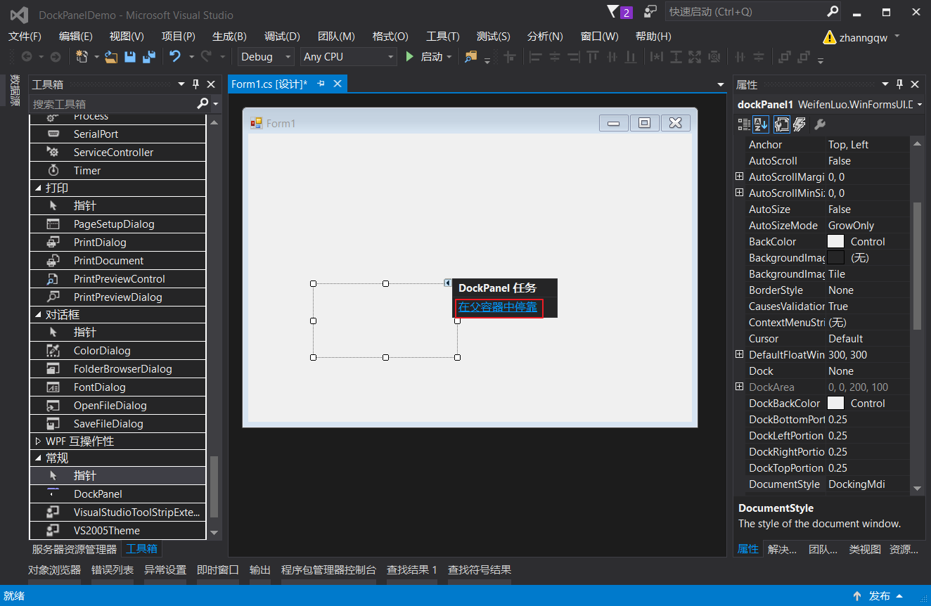Screen dimensions: 931x606
Task: Open the 错误列表 tab
Action: point(113,570)
